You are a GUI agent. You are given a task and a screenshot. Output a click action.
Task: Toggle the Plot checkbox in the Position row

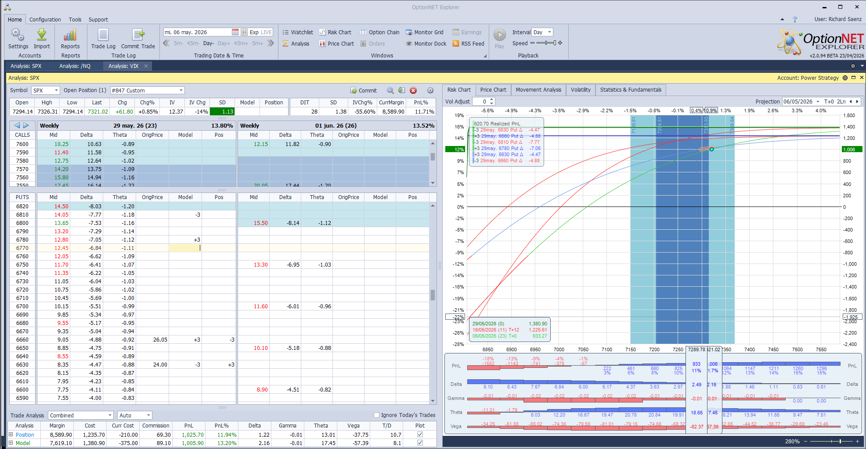click(x=420, y=435)
